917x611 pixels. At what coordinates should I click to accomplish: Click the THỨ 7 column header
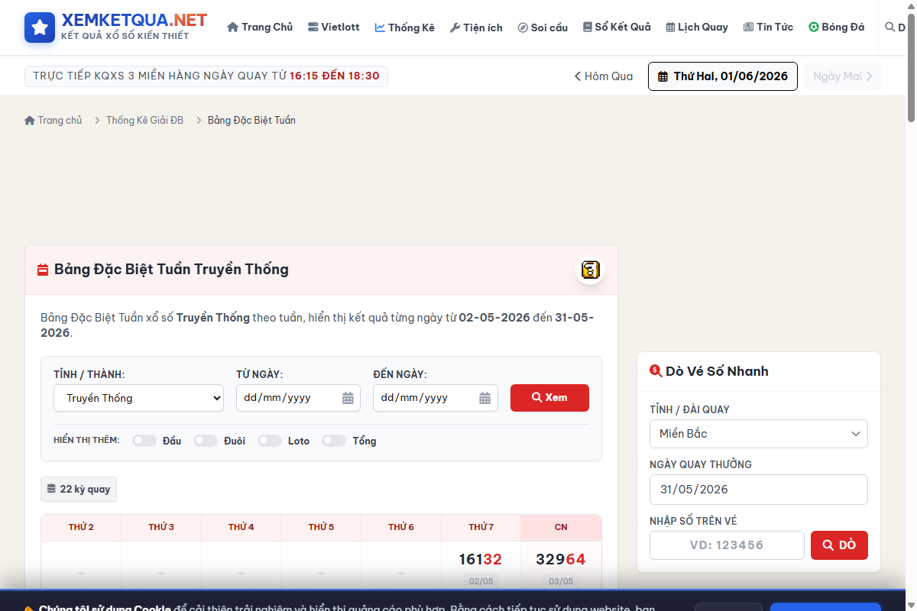[x=481, y=528]
